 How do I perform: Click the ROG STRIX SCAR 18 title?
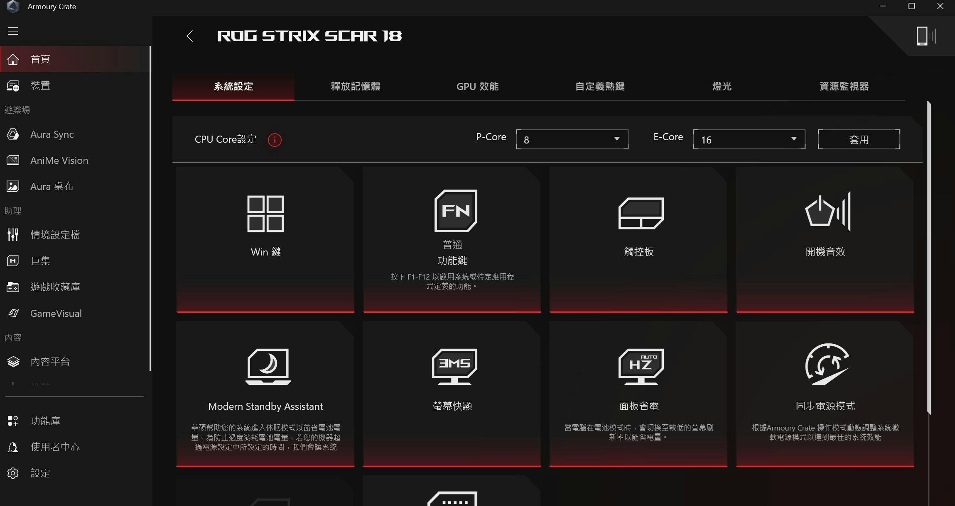[x=309, y=36]
